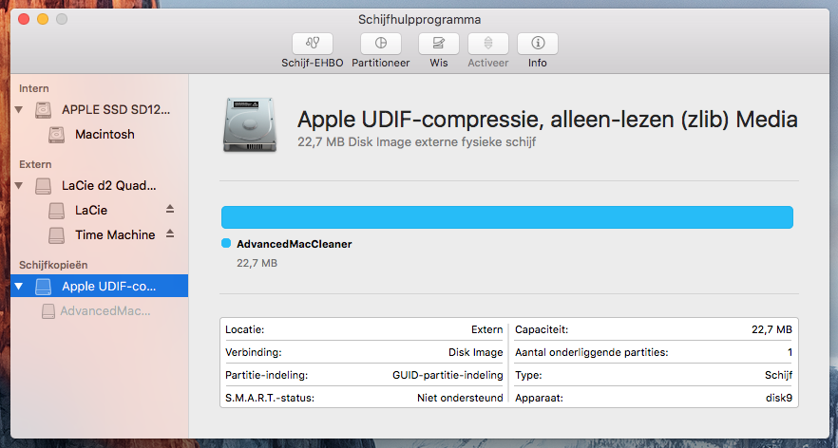Viewport: 838px width, 448px height.
Task: Select Macintosh volume row
Action: coord(100,135)
